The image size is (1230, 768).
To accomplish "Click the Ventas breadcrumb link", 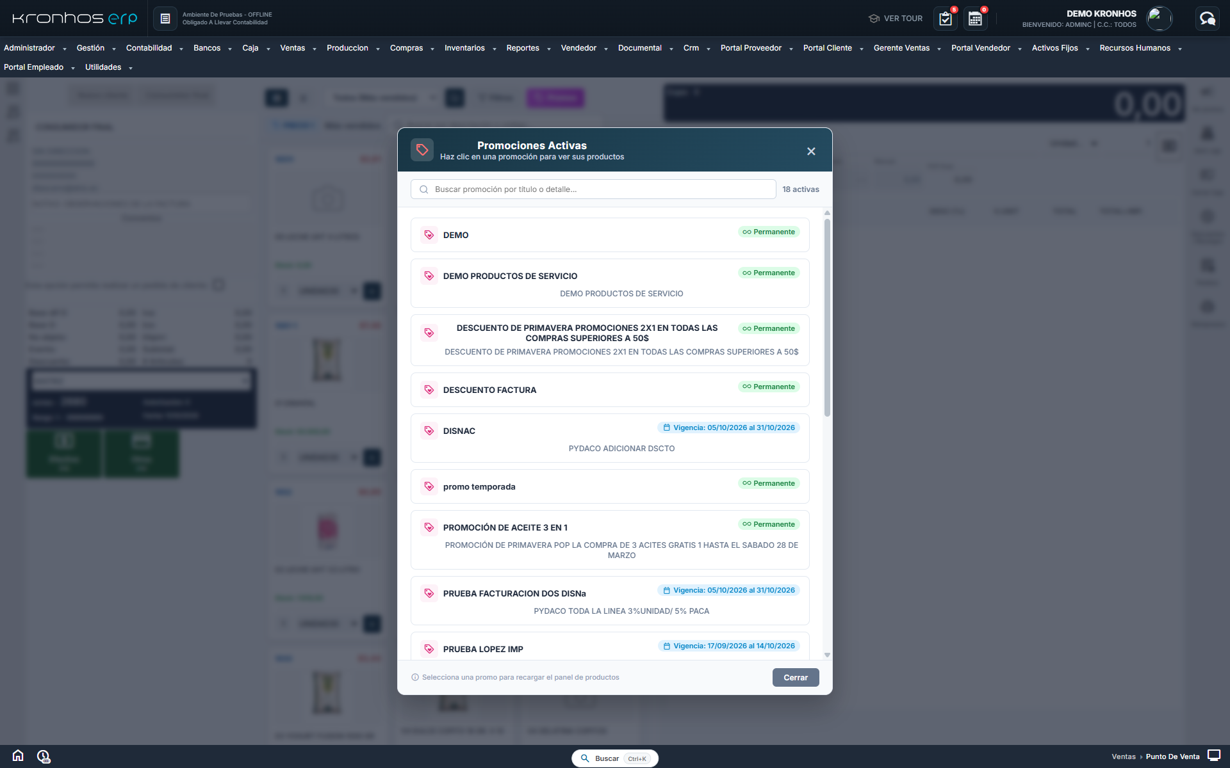I will coord(1123,756).
